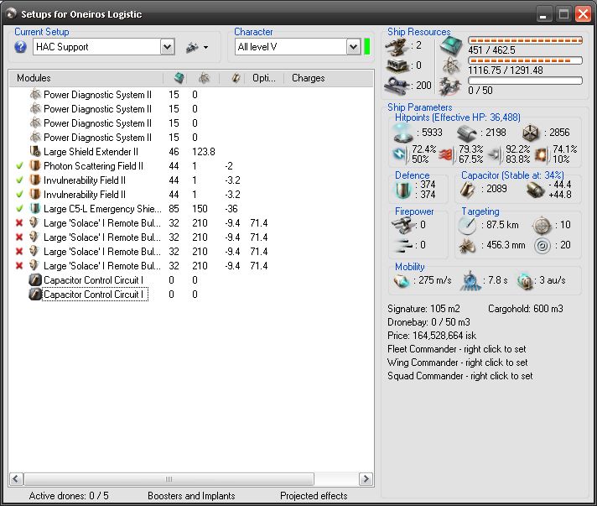This screenshot has height=506, width=597.
Task: Click the green character skill indicator
Action: pos(367,46)
